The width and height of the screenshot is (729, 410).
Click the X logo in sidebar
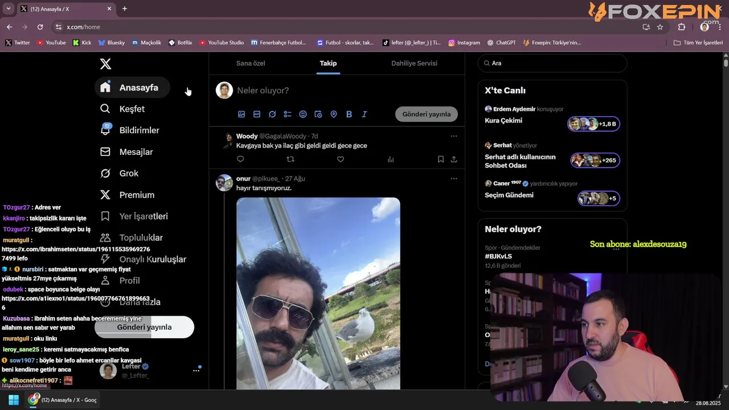click(x=105, y=64)
